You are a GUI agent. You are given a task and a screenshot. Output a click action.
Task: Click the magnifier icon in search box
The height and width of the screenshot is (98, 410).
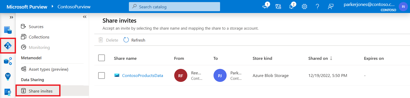point(134,7)
